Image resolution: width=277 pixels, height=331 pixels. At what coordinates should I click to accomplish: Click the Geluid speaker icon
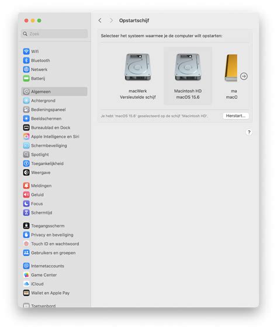(26, 194)
